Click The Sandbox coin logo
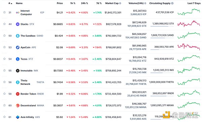This screenshot has width=202, height=122. [x=18, y=36]
